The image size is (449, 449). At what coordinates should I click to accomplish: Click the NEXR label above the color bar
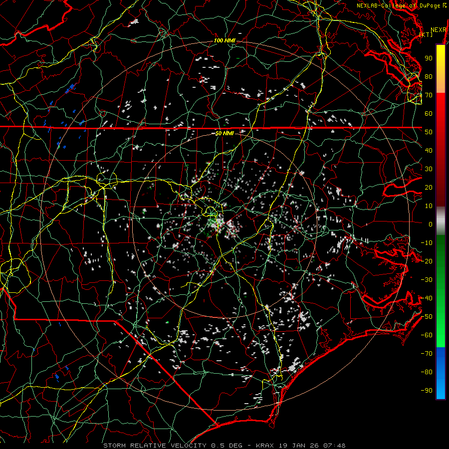(439, 30)
